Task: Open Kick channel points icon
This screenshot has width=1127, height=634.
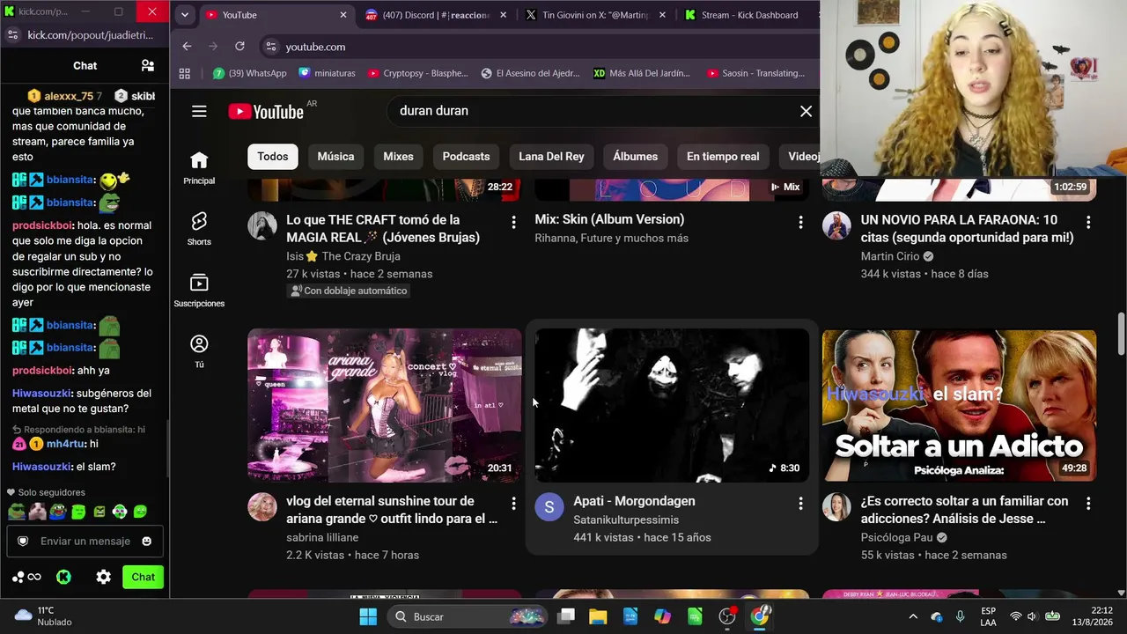Action: pos(27,578)
